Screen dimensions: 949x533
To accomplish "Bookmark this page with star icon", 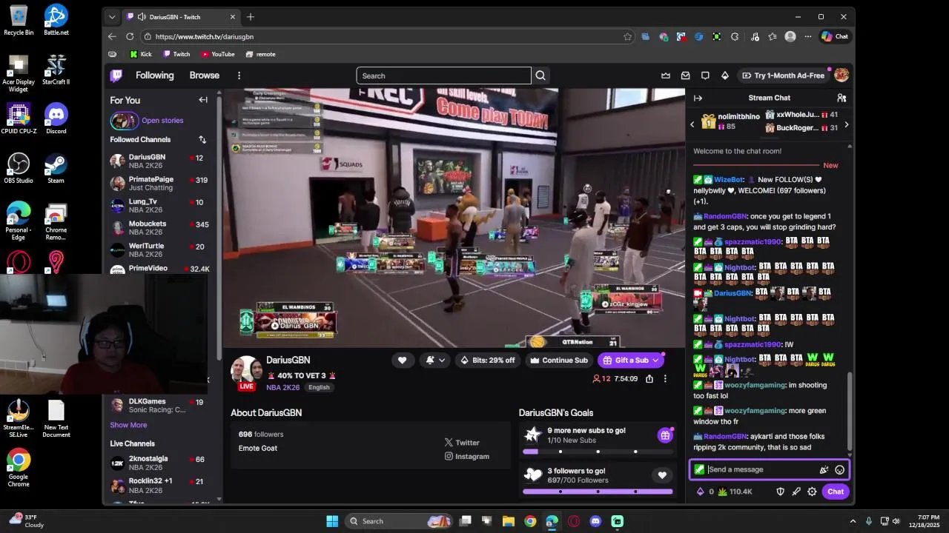I will tap(627, 36).
